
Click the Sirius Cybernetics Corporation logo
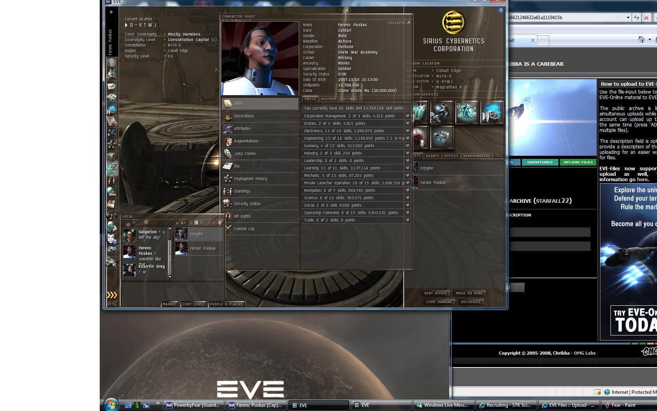[x=454, y=22]
